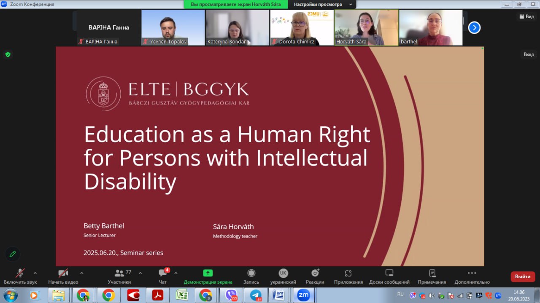Toggle украинский language interpretation
This screenshot has height=303, width=540.
click(x=283, y=276)
